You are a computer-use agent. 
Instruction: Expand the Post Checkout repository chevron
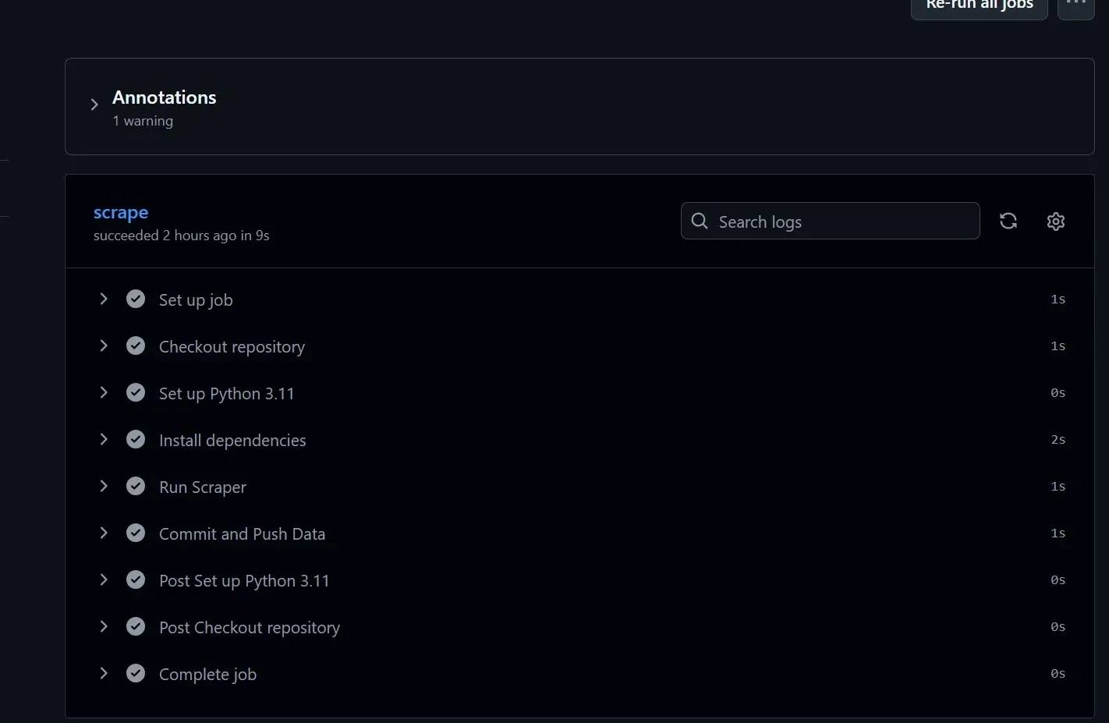[x=104, y=627]
